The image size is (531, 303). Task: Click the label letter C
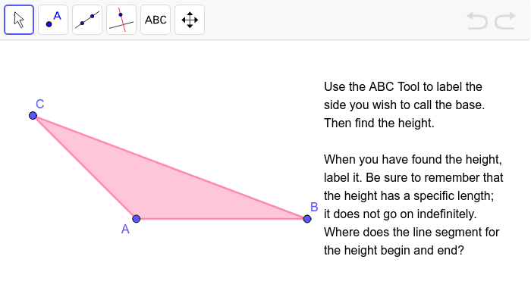pyautogui.click(x=40, y=105)
